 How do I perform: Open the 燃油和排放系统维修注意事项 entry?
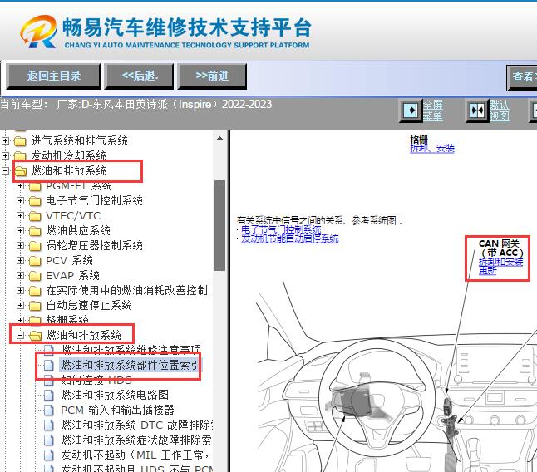point(131,350)
